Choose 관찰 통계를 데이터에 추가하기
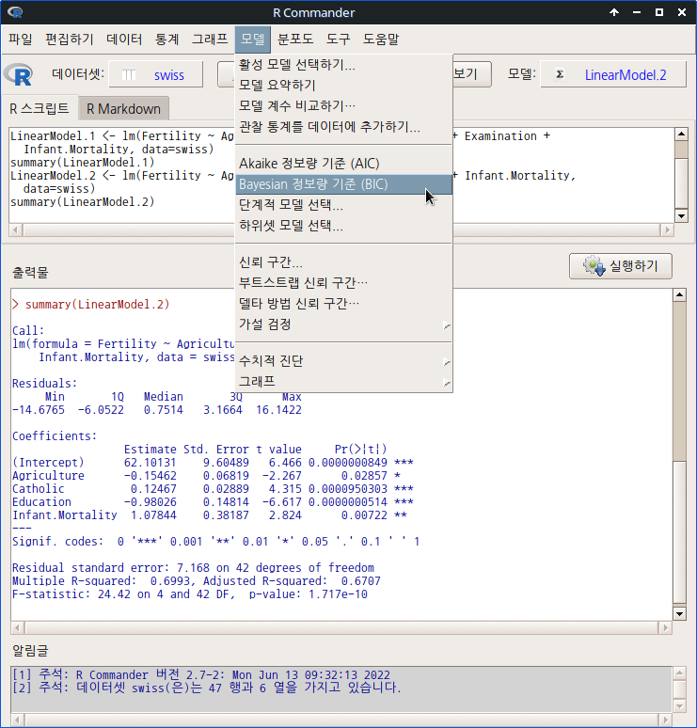The width and height of the screenshot is (697, 728). [343, 126]
